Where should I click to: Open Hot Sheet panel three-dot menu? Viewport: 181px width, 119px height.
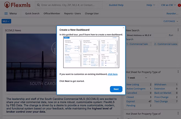pyautogui.click(x=179, y=72)
